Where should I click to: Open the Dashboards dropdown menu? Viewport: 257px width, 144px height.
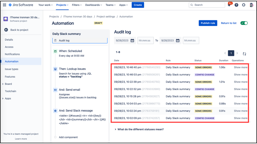point(93,5)
